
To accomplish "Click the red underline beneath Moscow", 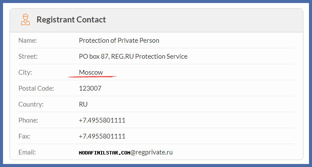I will [92, 76].
